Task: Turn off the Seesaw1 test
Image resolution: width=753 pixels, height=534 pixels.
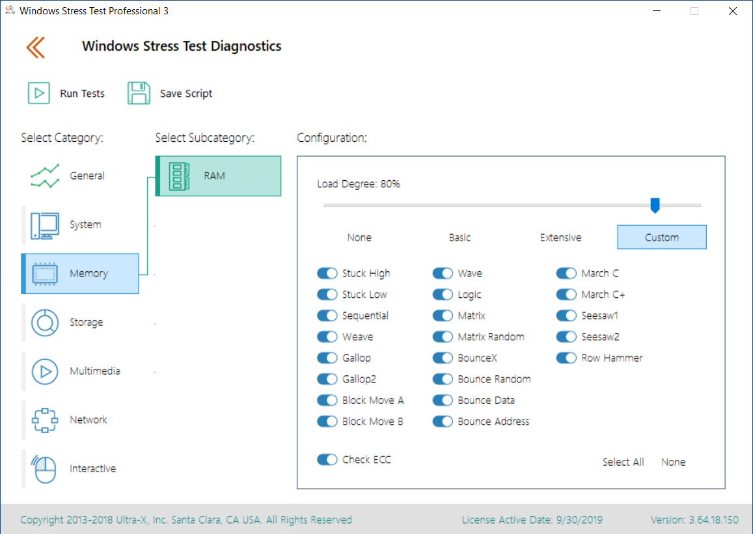Action: pyautogui.click(x=566, y=315)
